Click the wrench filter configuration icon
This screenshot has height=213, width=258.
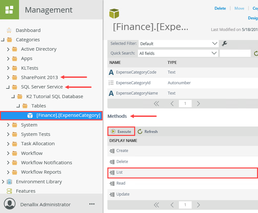click(225, 43)
